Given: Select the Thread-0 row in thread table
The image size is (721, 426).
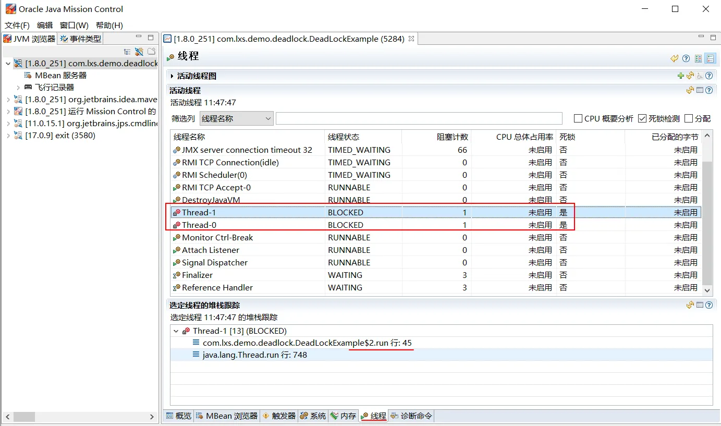Looking at the screenshot, I should point(436,225).
